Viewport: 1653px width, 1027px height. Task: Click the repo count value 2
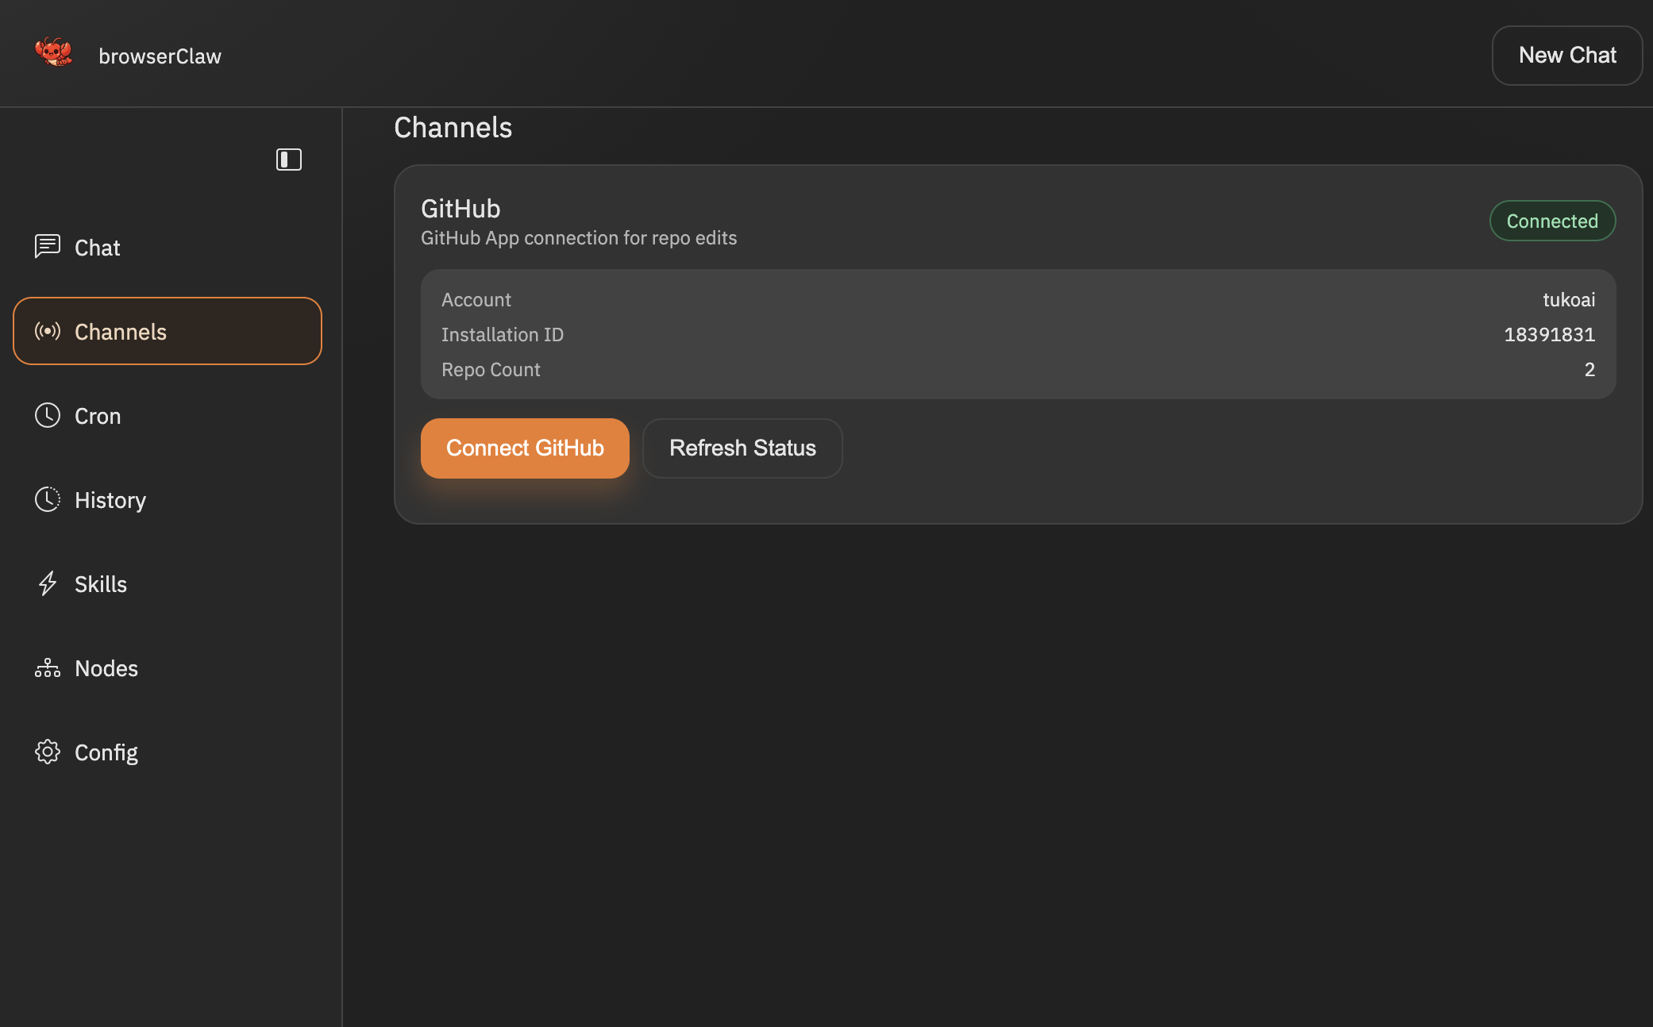pyautogui.click(x=1589, y=369)
